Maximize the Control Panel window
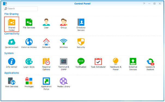This screenshot has width=165, height=102. (154, 4)
